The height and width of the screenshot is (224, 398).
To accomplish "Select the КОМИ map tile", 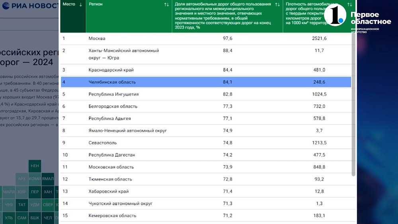I will pos(35,179).
